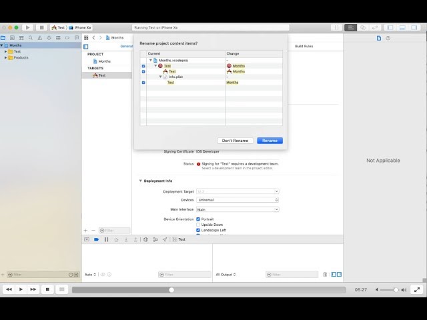The image size is (427, 320).
Task: Uncheck the first Test row checkbox
Action: click(x=143, y=66)
